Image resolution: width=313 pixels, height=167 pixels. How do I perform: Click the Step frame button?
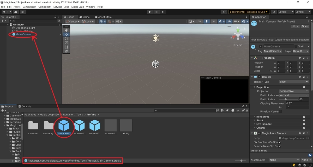click(163, 12)
